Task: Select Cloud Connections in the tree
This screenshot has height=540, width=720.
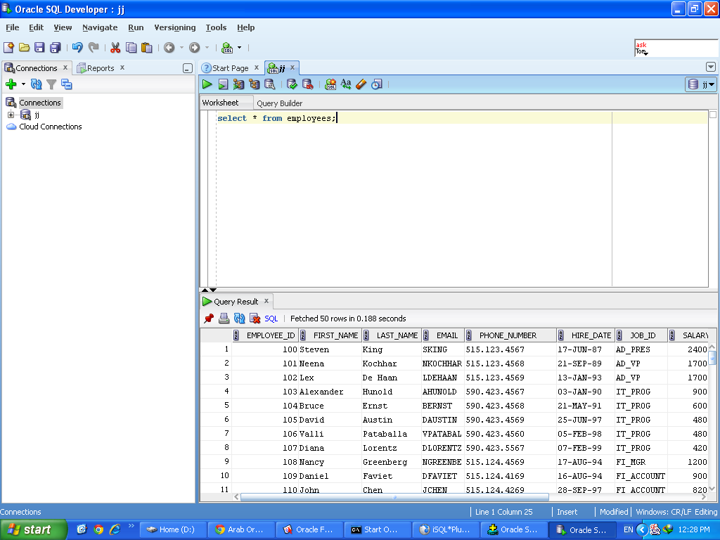Action: point(50,127)
